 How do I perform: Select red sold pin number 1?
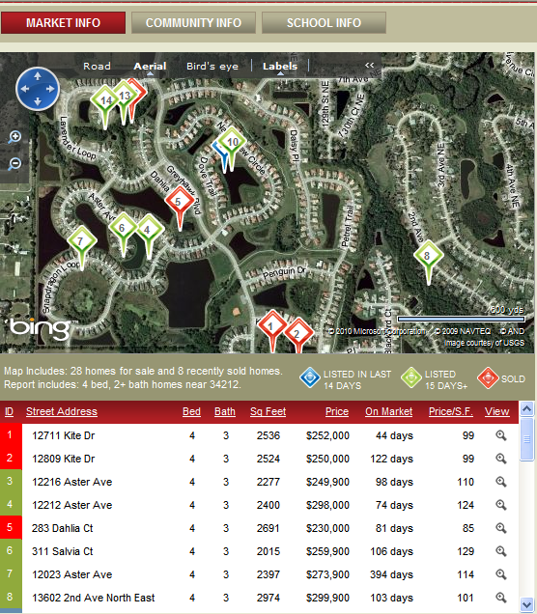tap(271, 325)
